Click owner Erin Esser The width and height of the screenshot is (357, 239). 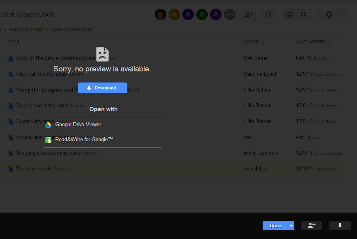click(x=256, y=58)
